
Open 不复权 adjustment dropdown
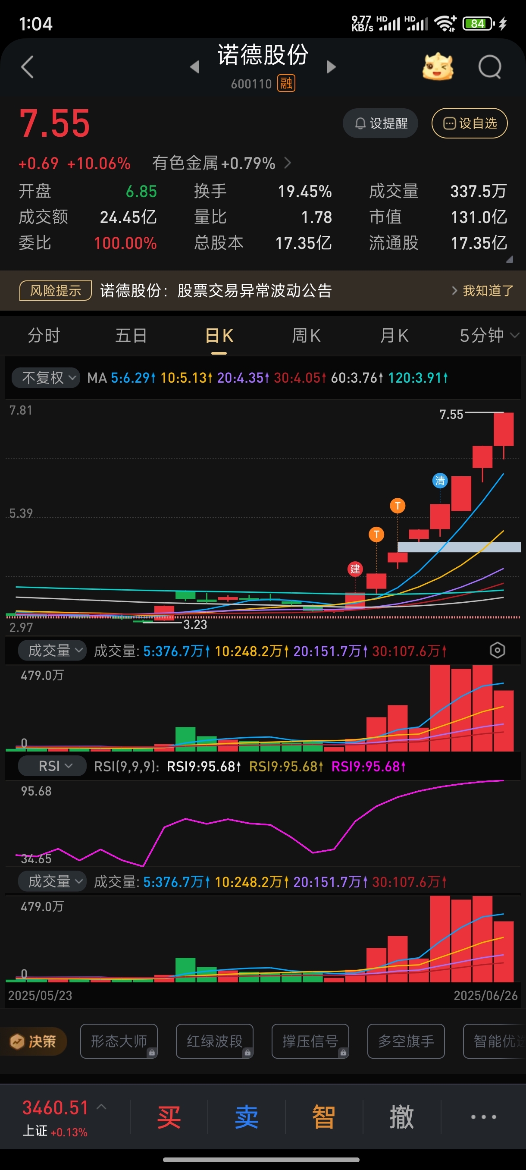tap(45, 377)
